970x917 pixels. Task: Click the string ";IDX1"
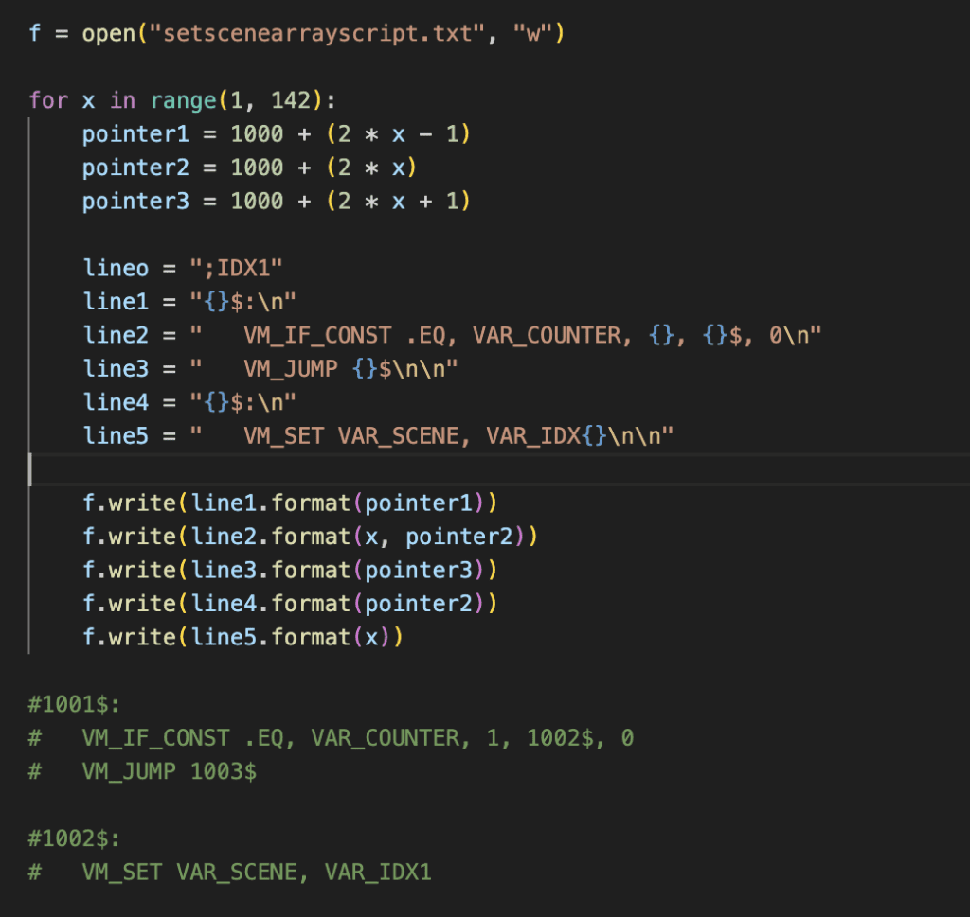pos(236,268)
